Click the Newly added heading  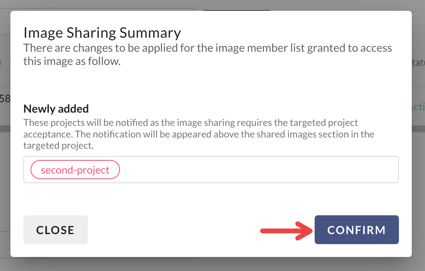pos(56,109)
